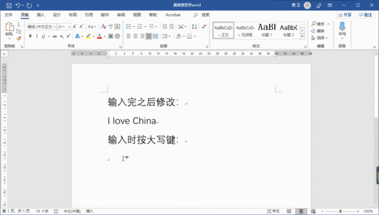This screenshot has height=215, width=379.
Task: Open Replace with the 替换 button
Action: coord(318,31)
